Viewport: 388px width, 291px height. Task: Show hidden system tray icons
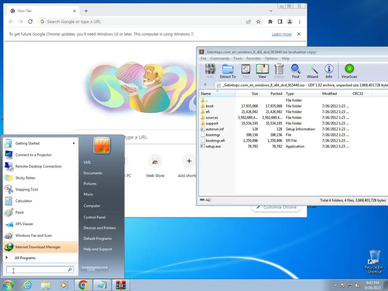coord(335,285)
